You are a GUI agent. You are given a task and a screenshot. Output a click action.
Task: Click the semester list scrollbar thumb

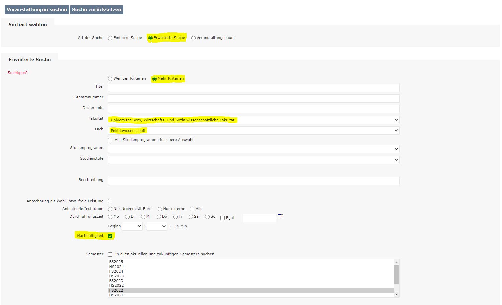[x=397, y=275]
